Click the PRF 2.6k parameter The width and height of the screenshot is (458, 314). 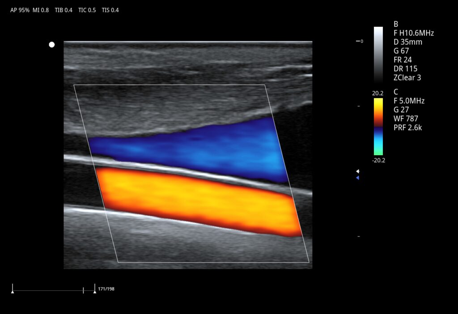tap(407, 128)
